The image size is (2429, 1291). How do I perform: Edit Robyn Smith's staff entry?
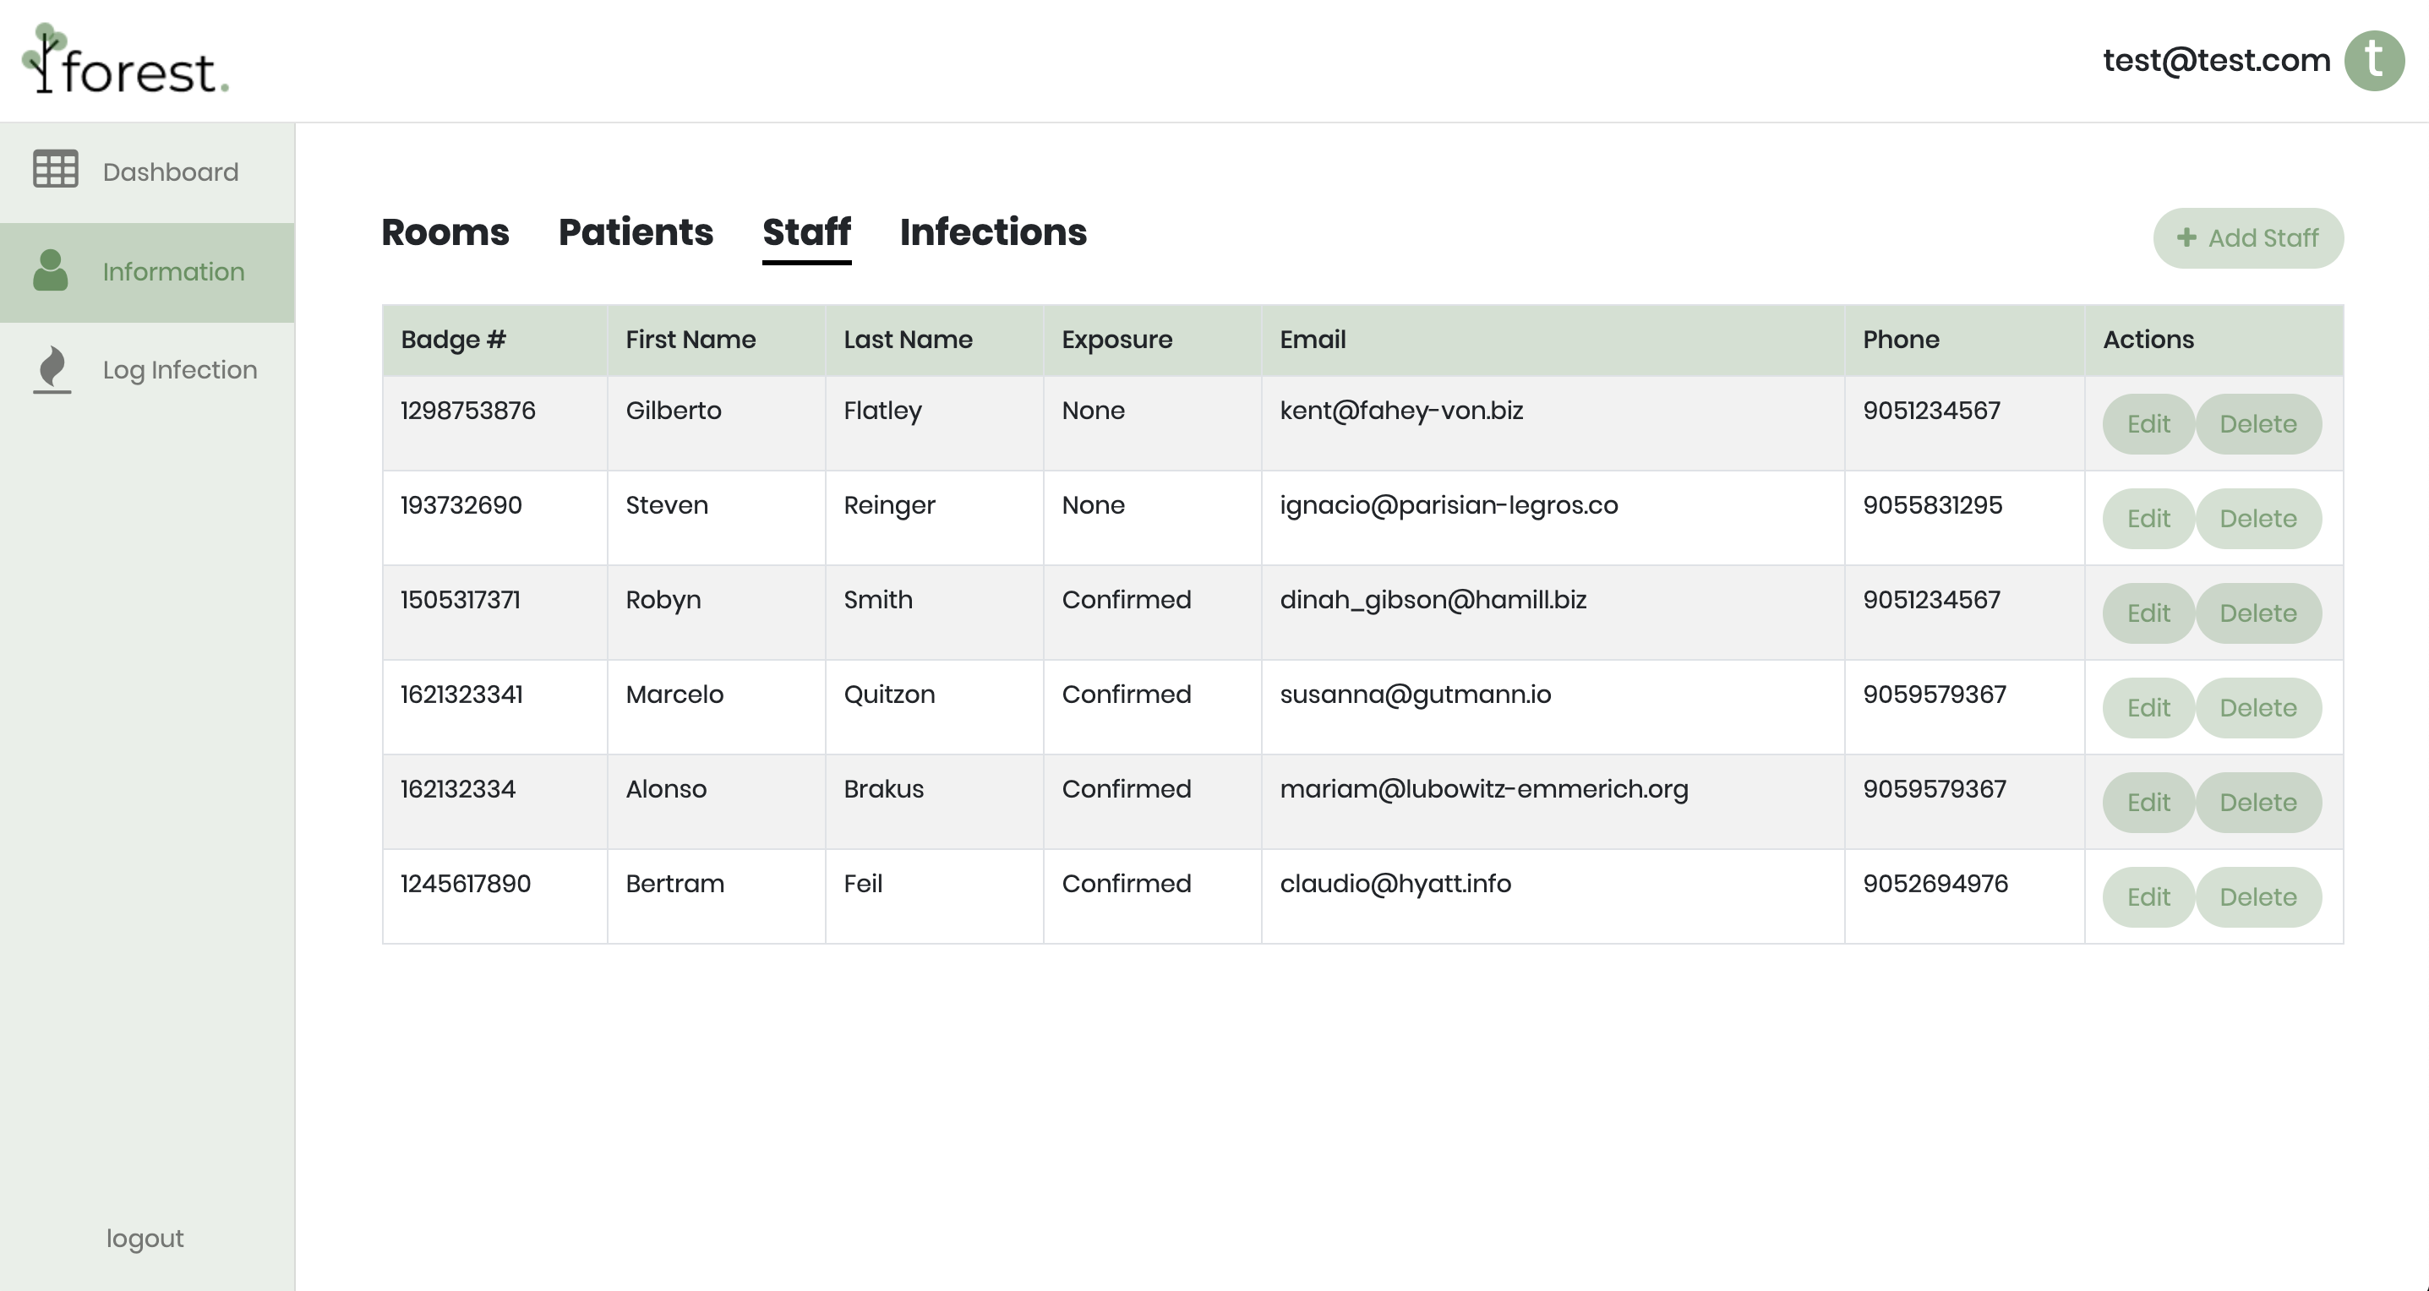pos(2148,613)
